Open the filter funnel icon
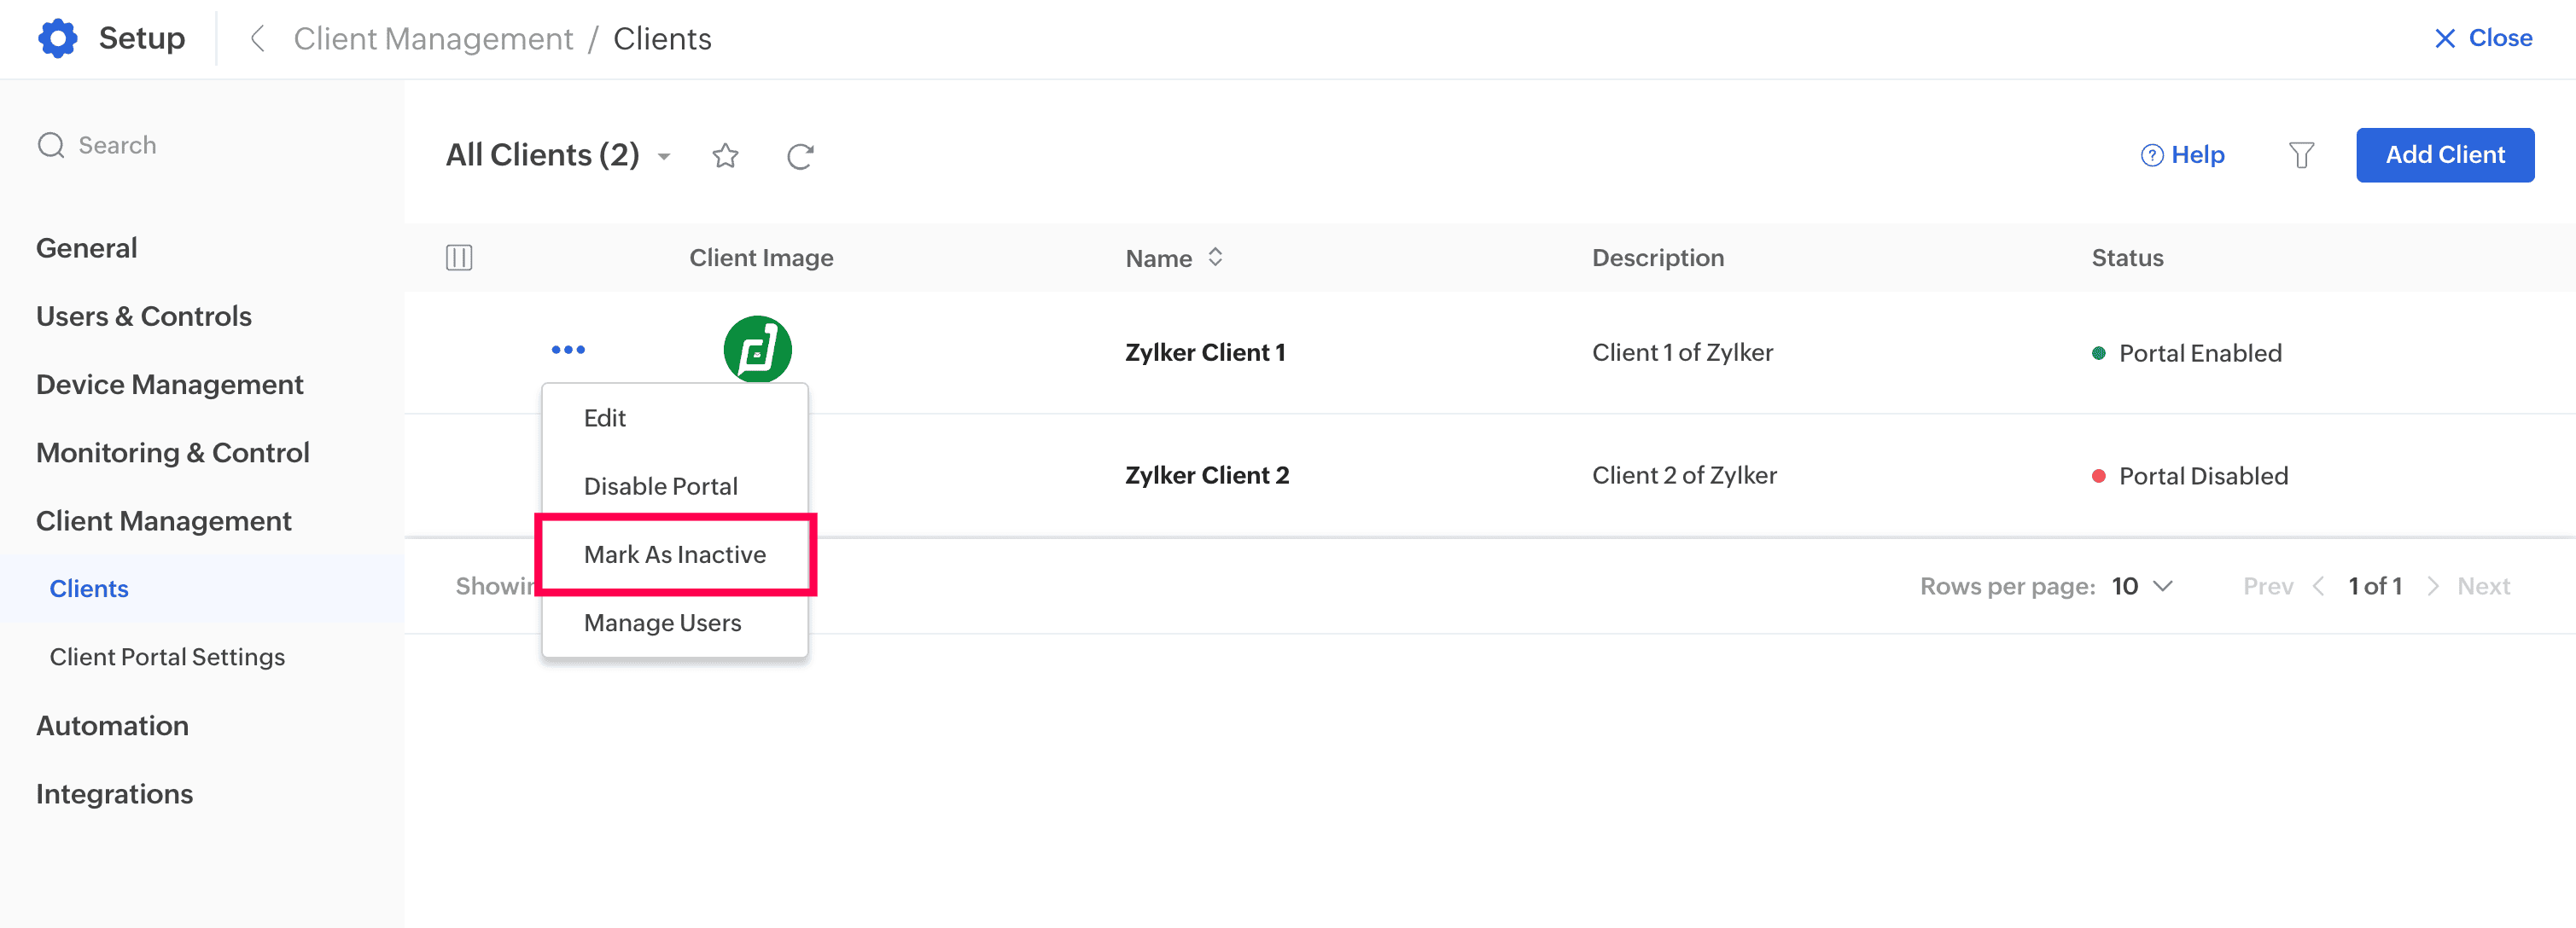Viewport: 2576px width, 928px height. tap(2301, 155)
